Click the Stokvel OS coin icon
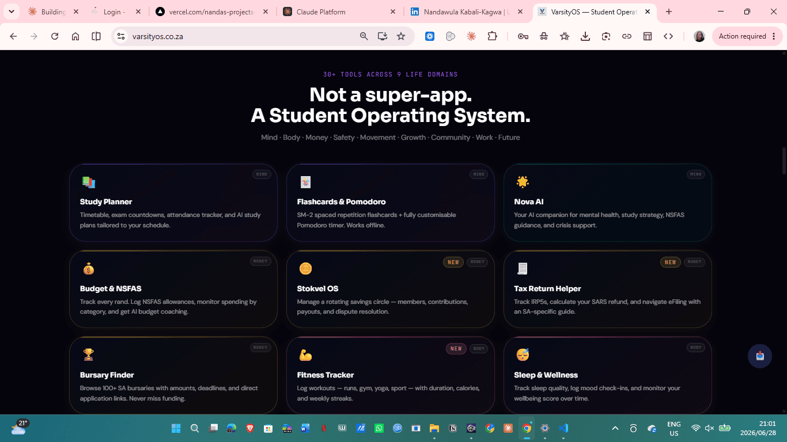Screen dimensions: 787x442 point(305,269)
